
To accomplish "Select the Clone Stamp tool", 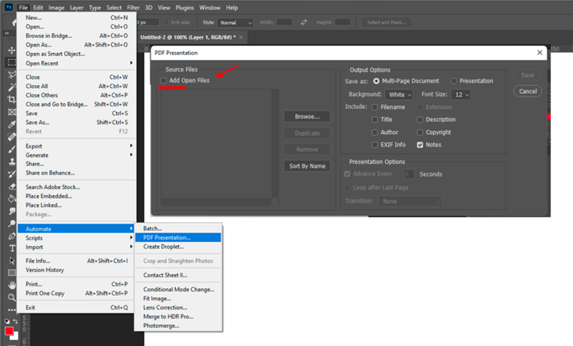I will click(x=11, y=161).
